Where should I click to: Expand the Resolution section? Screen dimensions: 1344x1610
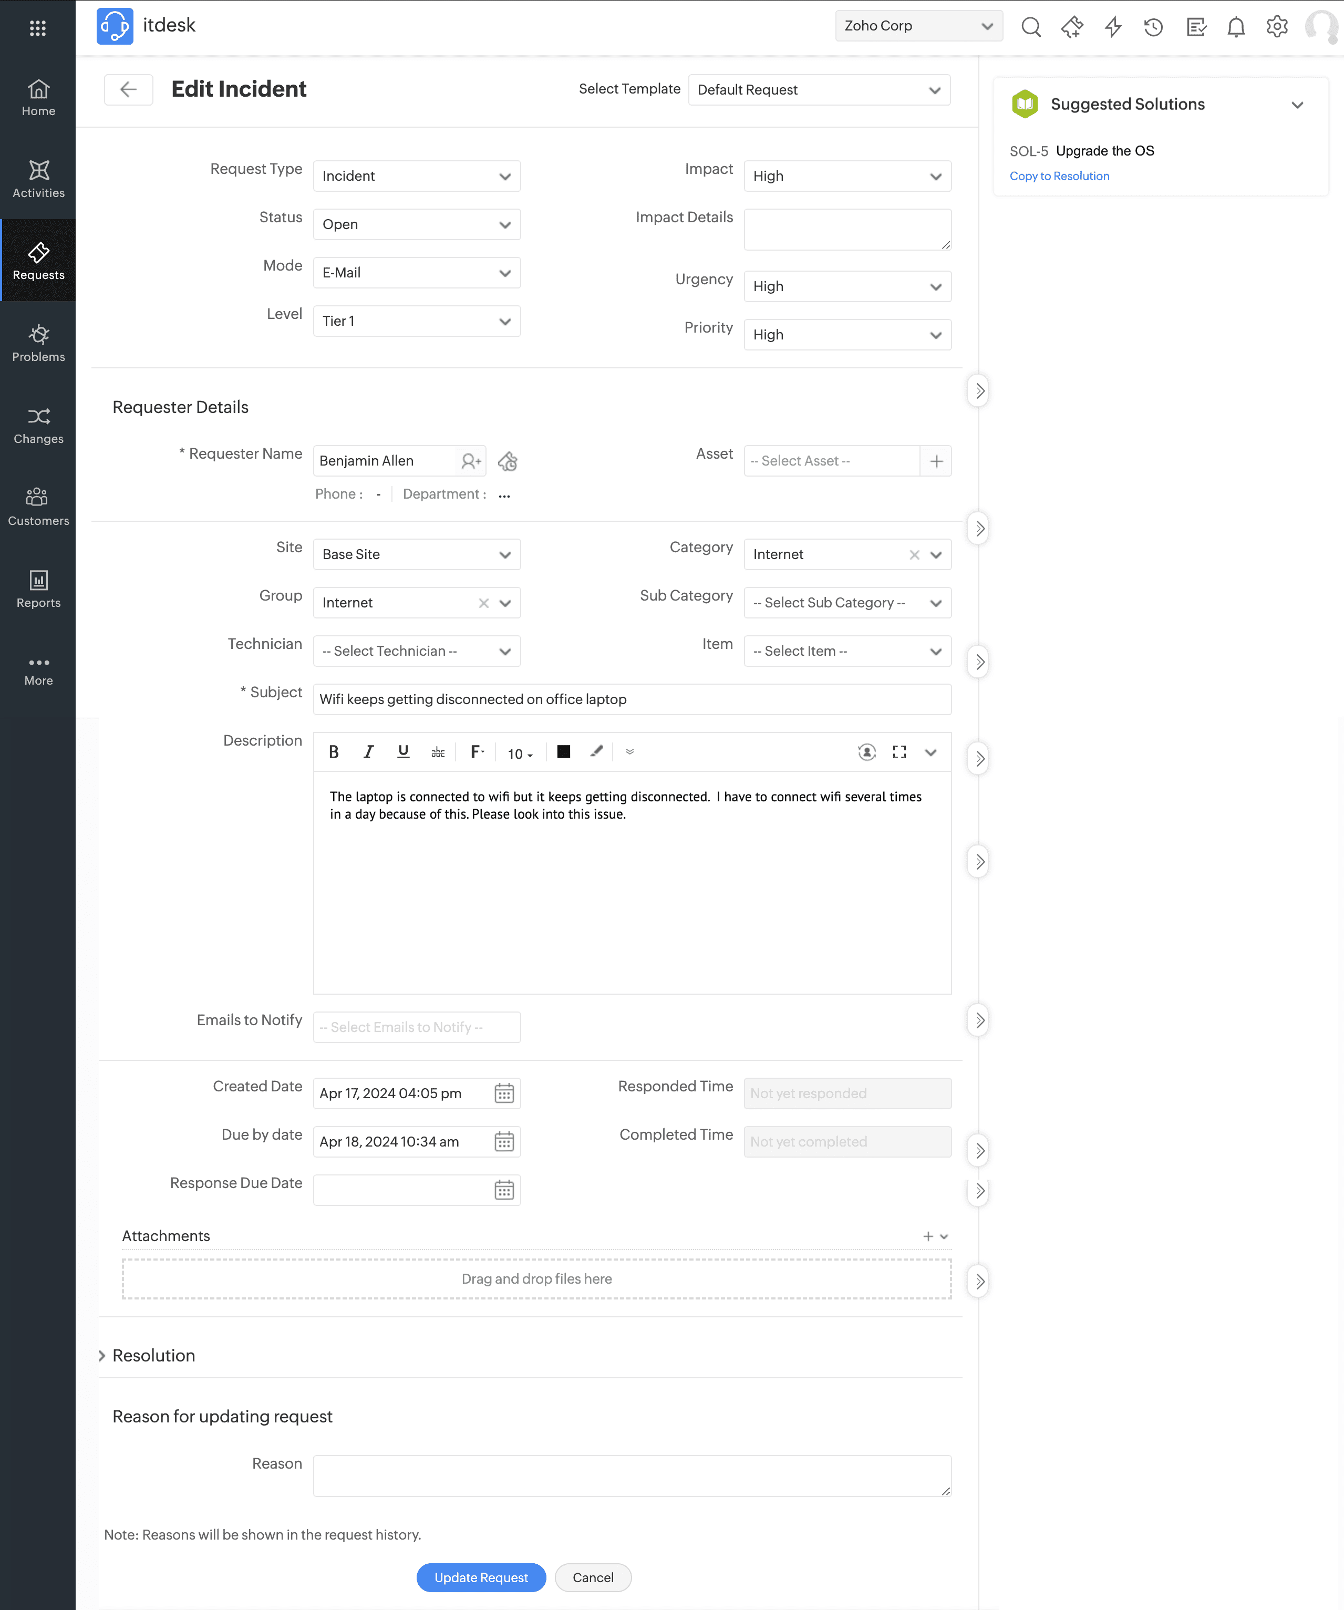point(102,1356)
